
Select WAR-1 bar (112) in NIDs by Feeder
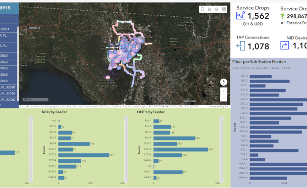67,167
